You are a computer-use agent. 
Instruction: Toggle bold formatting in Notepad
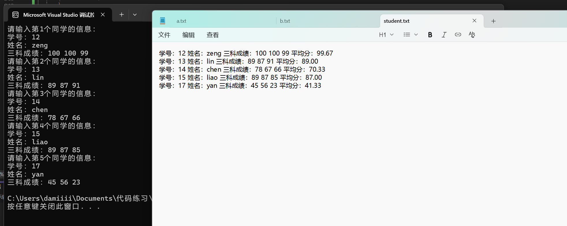(430, 35)
